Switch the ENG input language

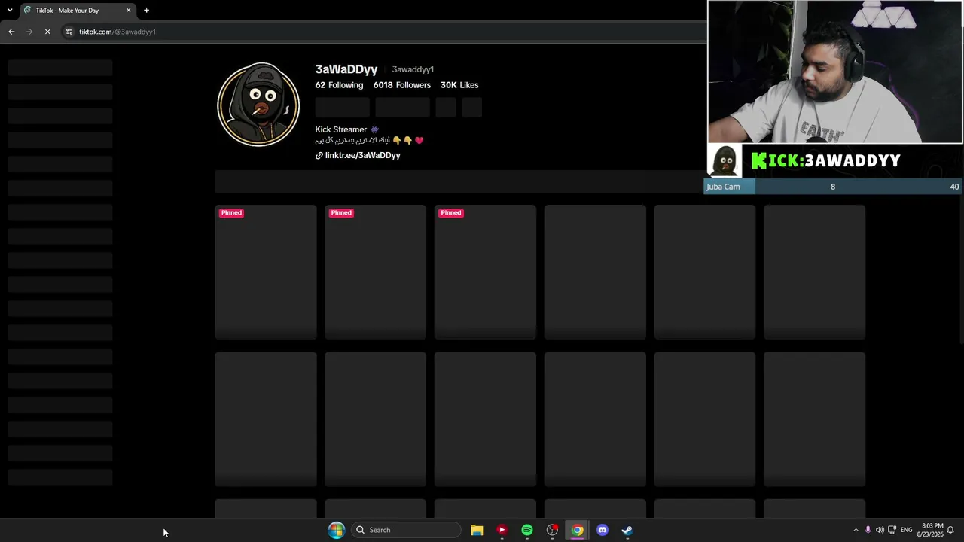[x=906, y=530]
